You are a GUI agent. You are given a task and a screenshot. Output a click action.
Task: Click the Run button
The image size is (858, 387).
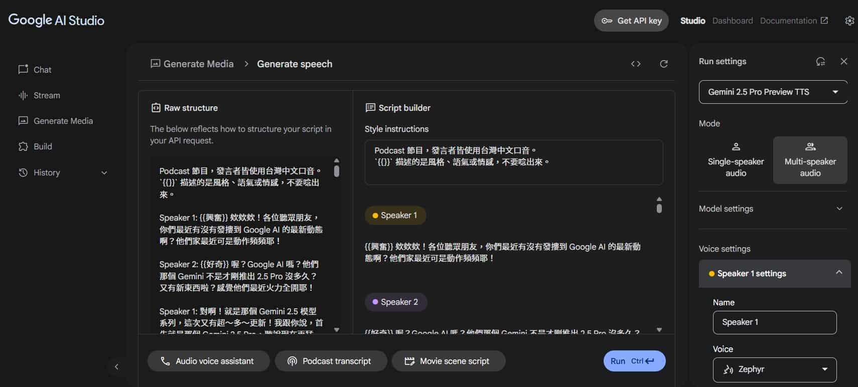pyautogui.click(x=634, y=361)
